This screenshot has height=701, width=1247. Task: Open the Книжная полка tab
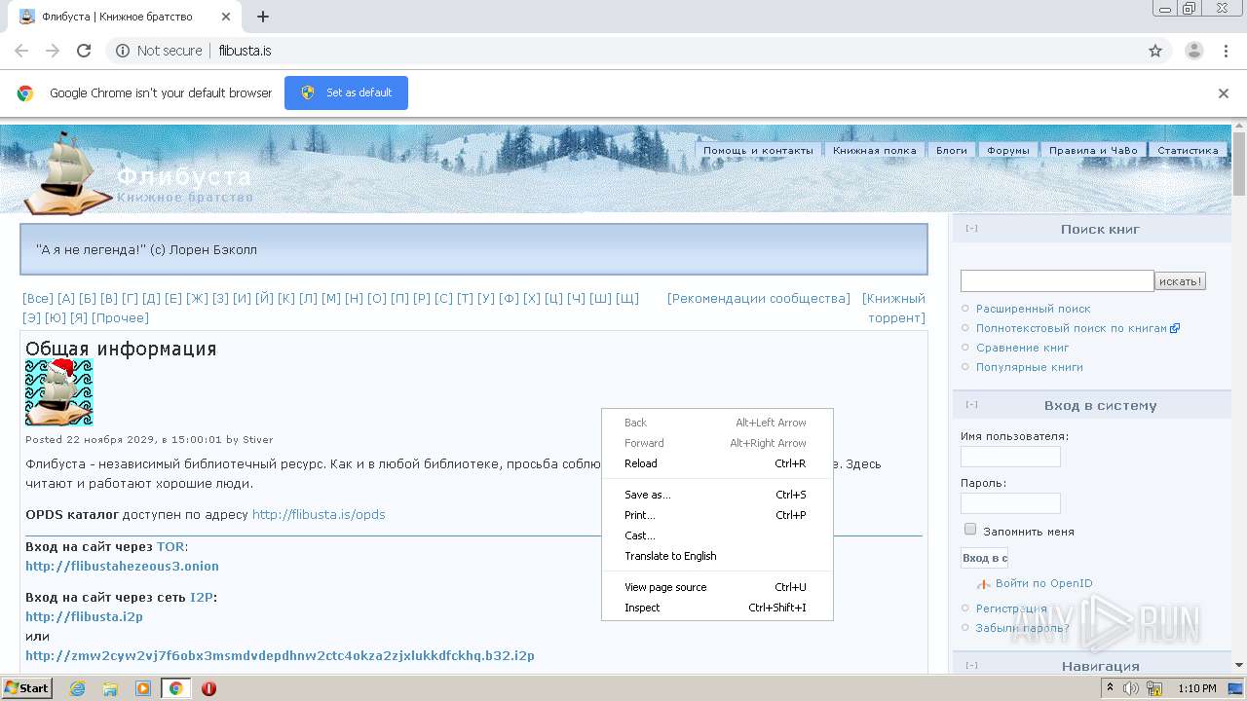click(x=875, y=151)
